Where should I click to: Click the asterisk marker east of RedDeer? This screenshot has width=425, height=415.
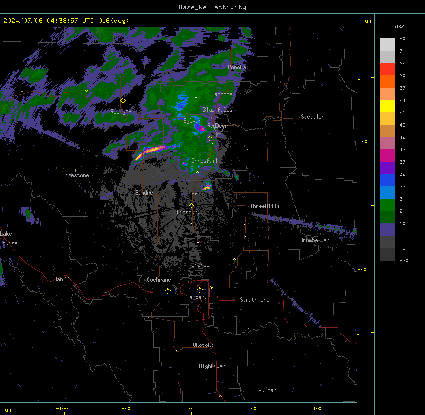click(248, 149)
